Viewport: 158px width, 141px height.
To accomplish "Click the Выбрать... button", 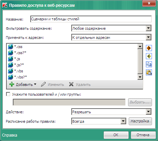I will point(140,102).
